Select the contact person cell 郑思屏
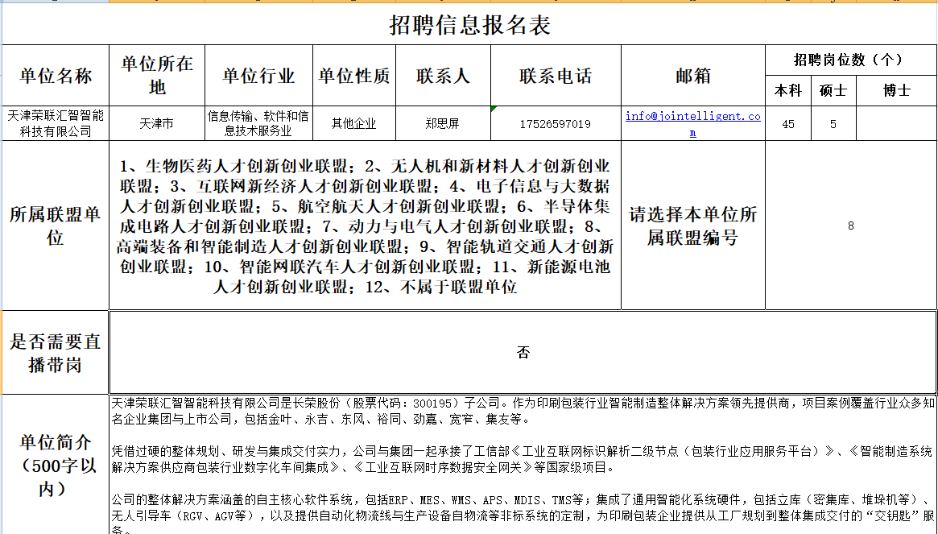Image resolution: width=938 pixels, height=534 pixels. [442, 124]
